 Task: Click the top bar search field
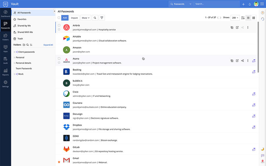tap(216, 4)
